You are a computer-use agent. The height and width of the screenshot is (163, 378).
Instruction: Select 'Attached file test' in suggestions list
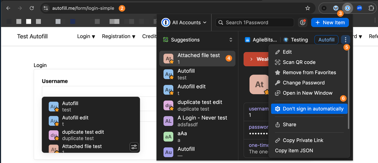click(197, 58)
